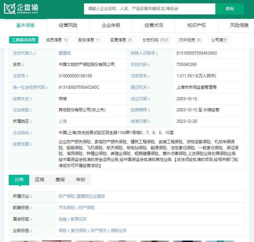Switch to the 年份 tab

click(81, 179)
